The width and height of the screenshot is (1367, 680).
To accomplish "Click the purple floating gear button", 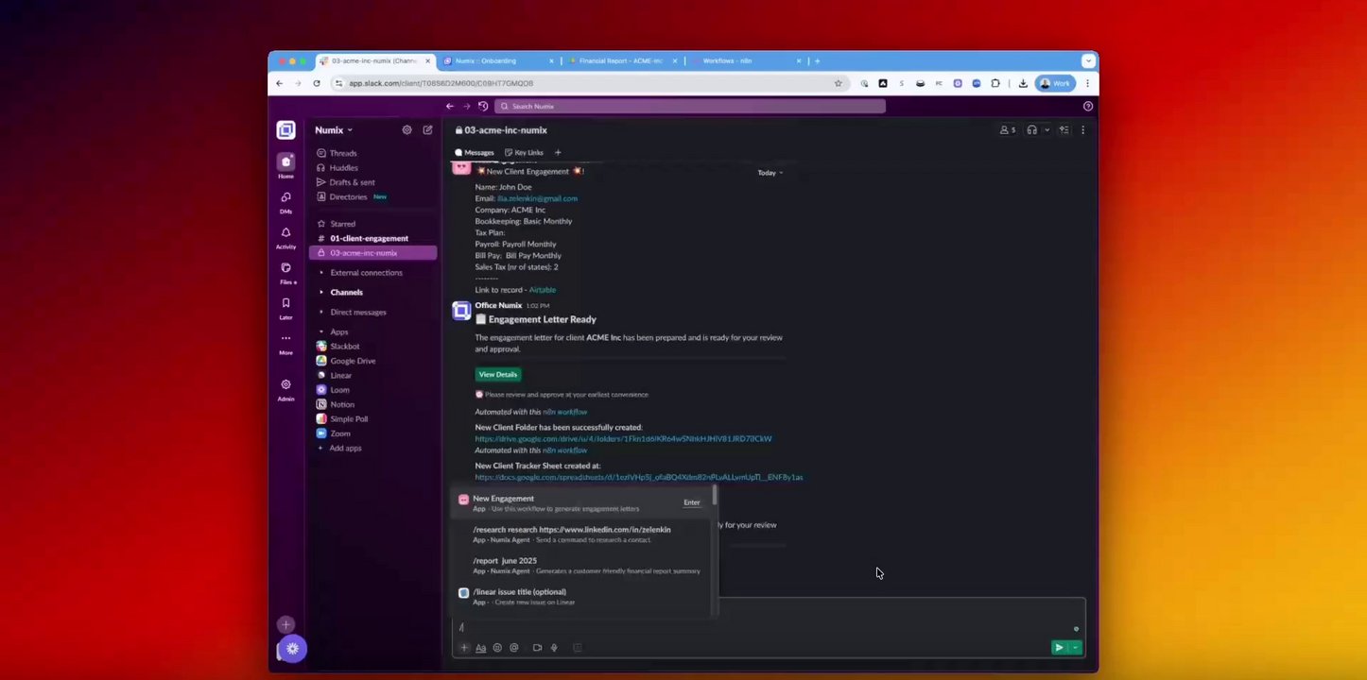I will [x=292, y=649].
